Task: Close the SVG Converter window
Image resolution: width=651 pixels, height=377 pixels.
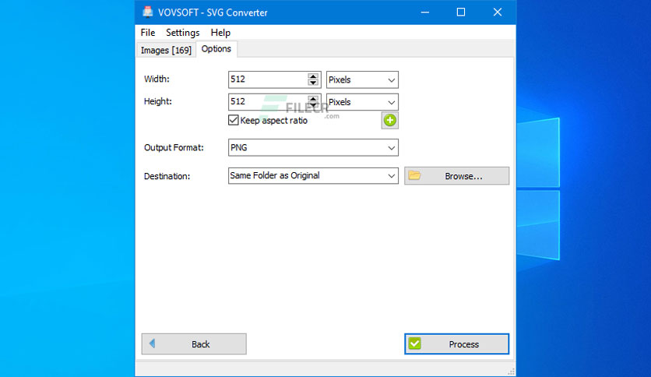Action: pos(498,12)
